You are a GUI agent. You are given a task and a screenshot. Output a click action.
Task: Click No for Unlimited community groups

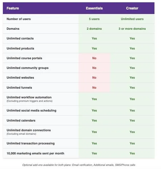point(94,68)
